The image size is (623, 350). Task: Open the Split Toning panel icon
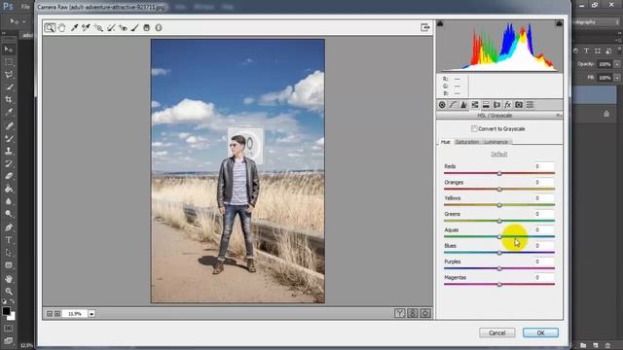(486, 105)
